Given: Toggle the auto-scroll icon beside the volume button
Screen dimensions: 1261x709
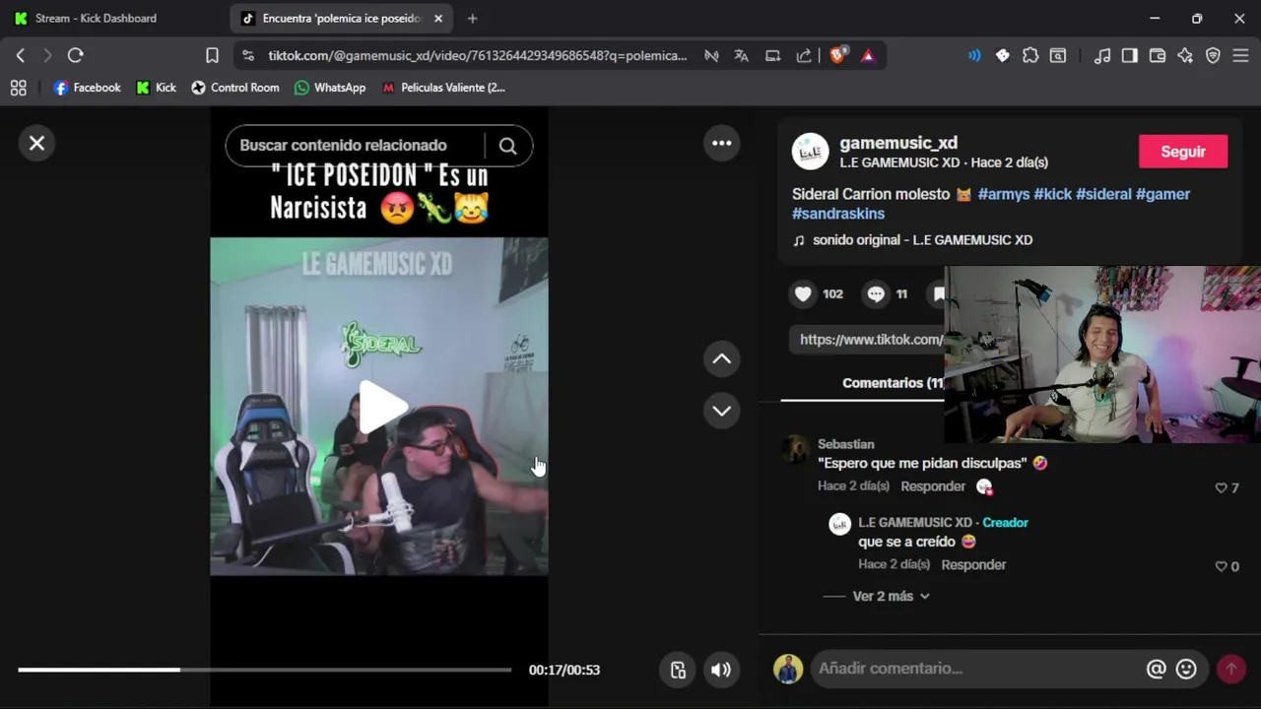Looking at the screenshot, I should tap(678, 670).
